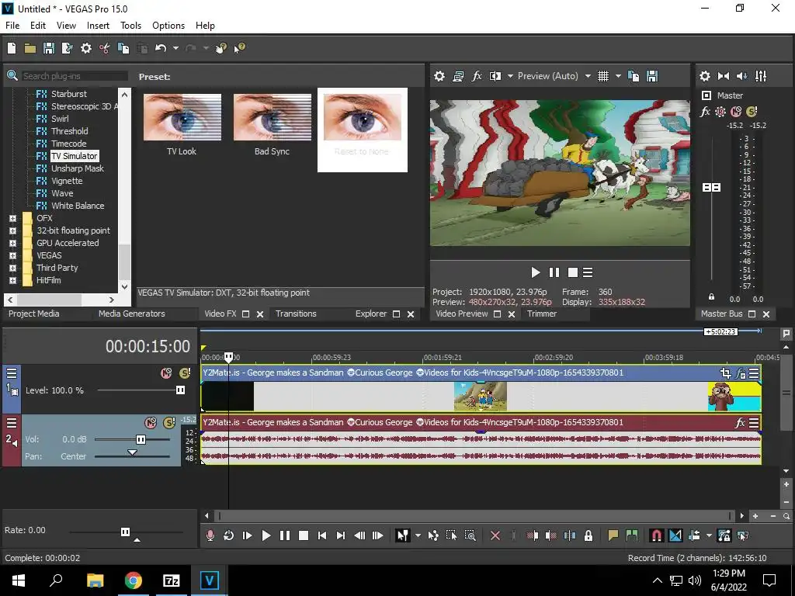
Task: Toggle preview on external monitor icon
Action: [x=458, y=76]
